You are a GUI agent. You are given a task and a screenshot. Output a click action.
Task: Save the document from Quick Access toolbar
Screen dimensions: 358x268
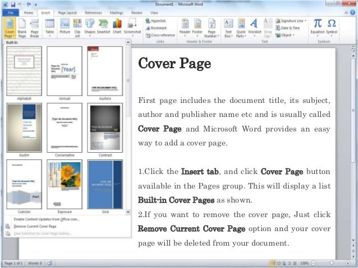pyautogui.click(x=13, y=4)
